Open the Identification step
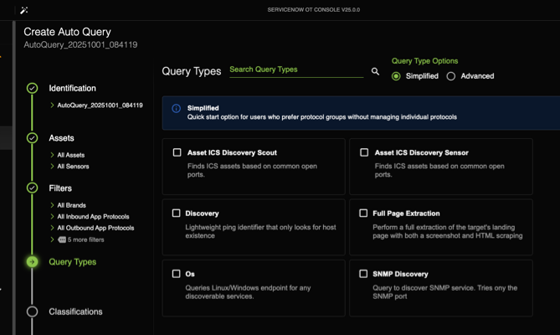This screenshot has width=560, height=335. coord(72,88)
